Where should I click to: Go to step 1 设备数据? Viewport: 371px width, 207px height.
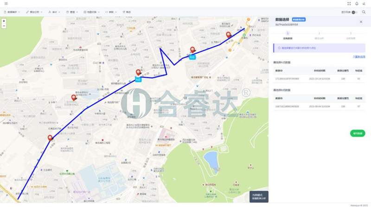[x=288, y=36]
